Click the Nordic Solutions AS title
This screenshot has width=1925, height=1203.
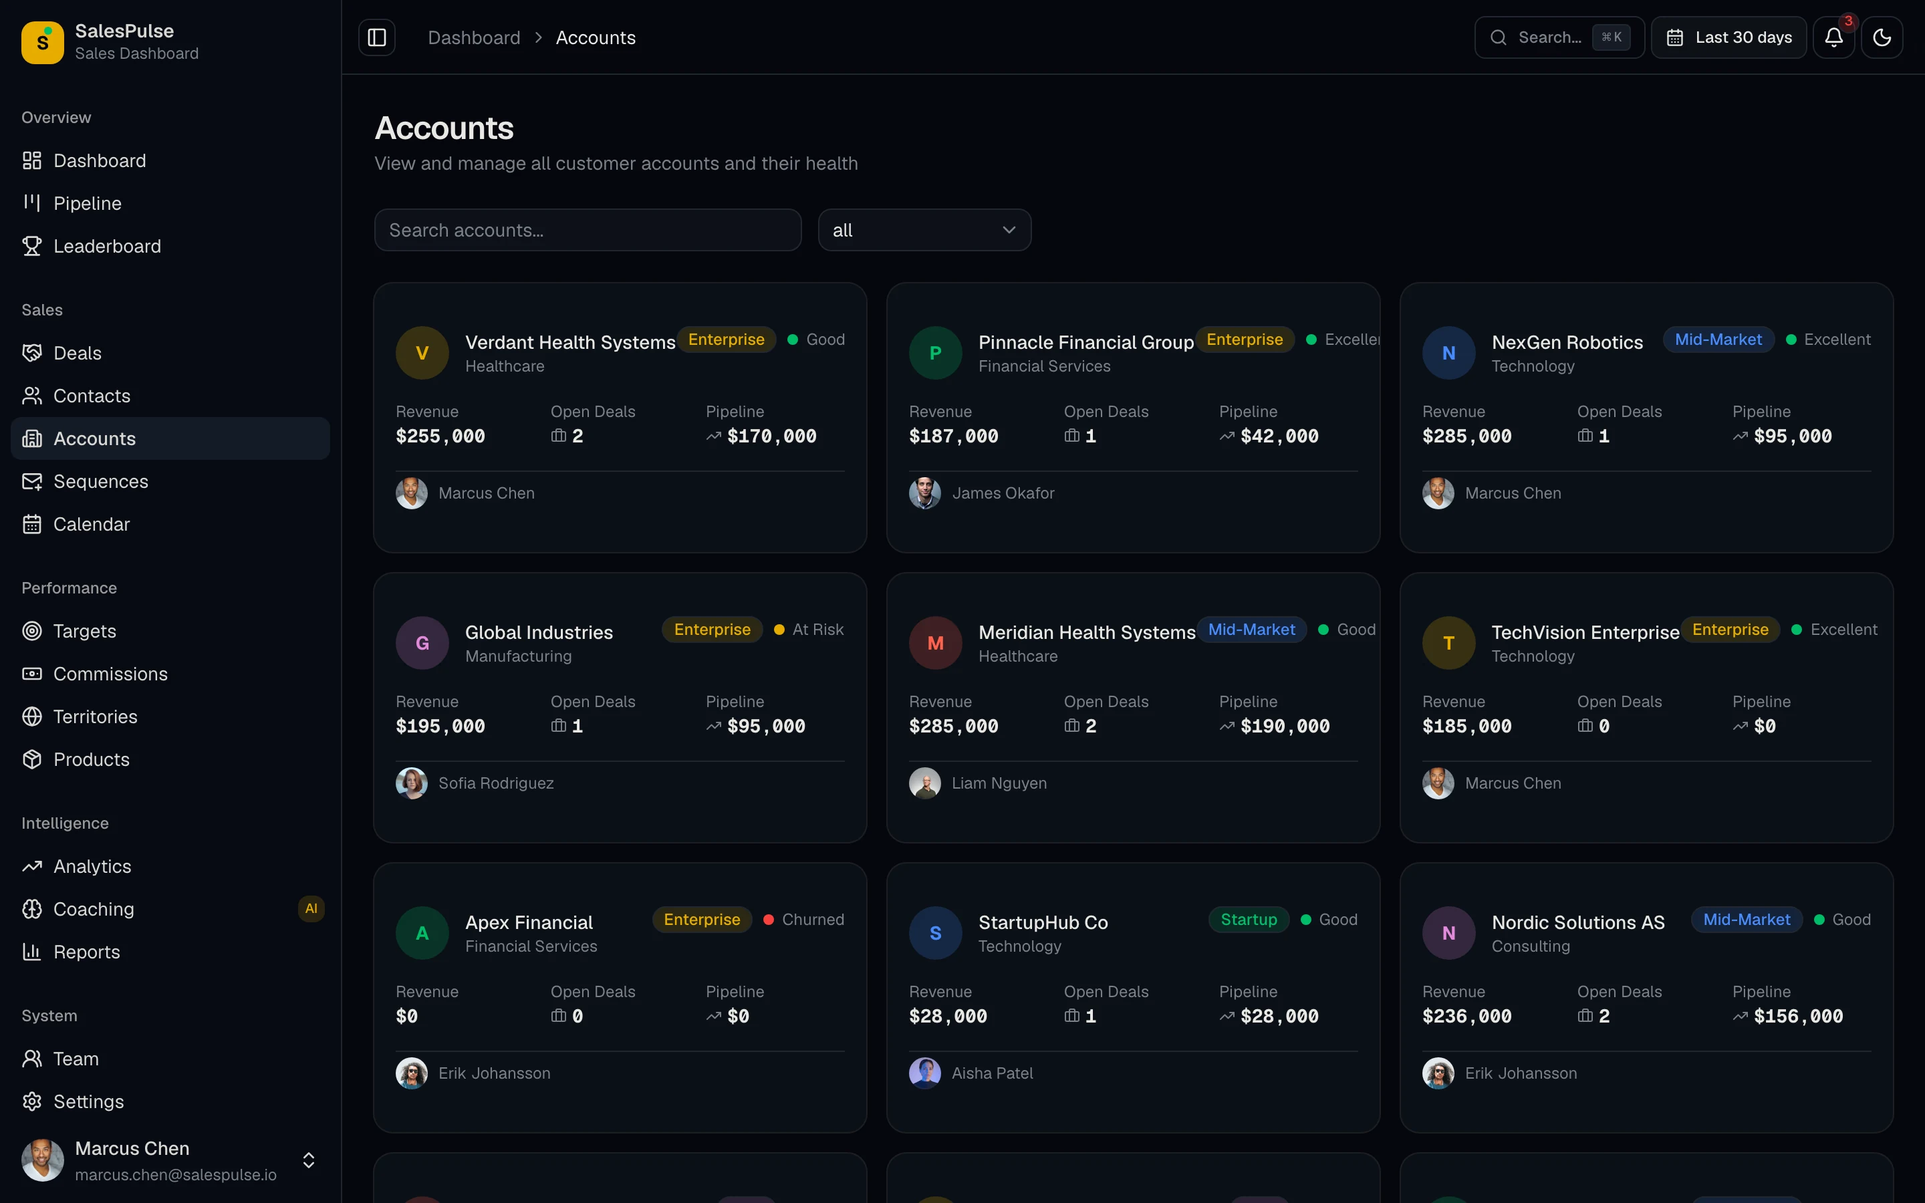1577,923
